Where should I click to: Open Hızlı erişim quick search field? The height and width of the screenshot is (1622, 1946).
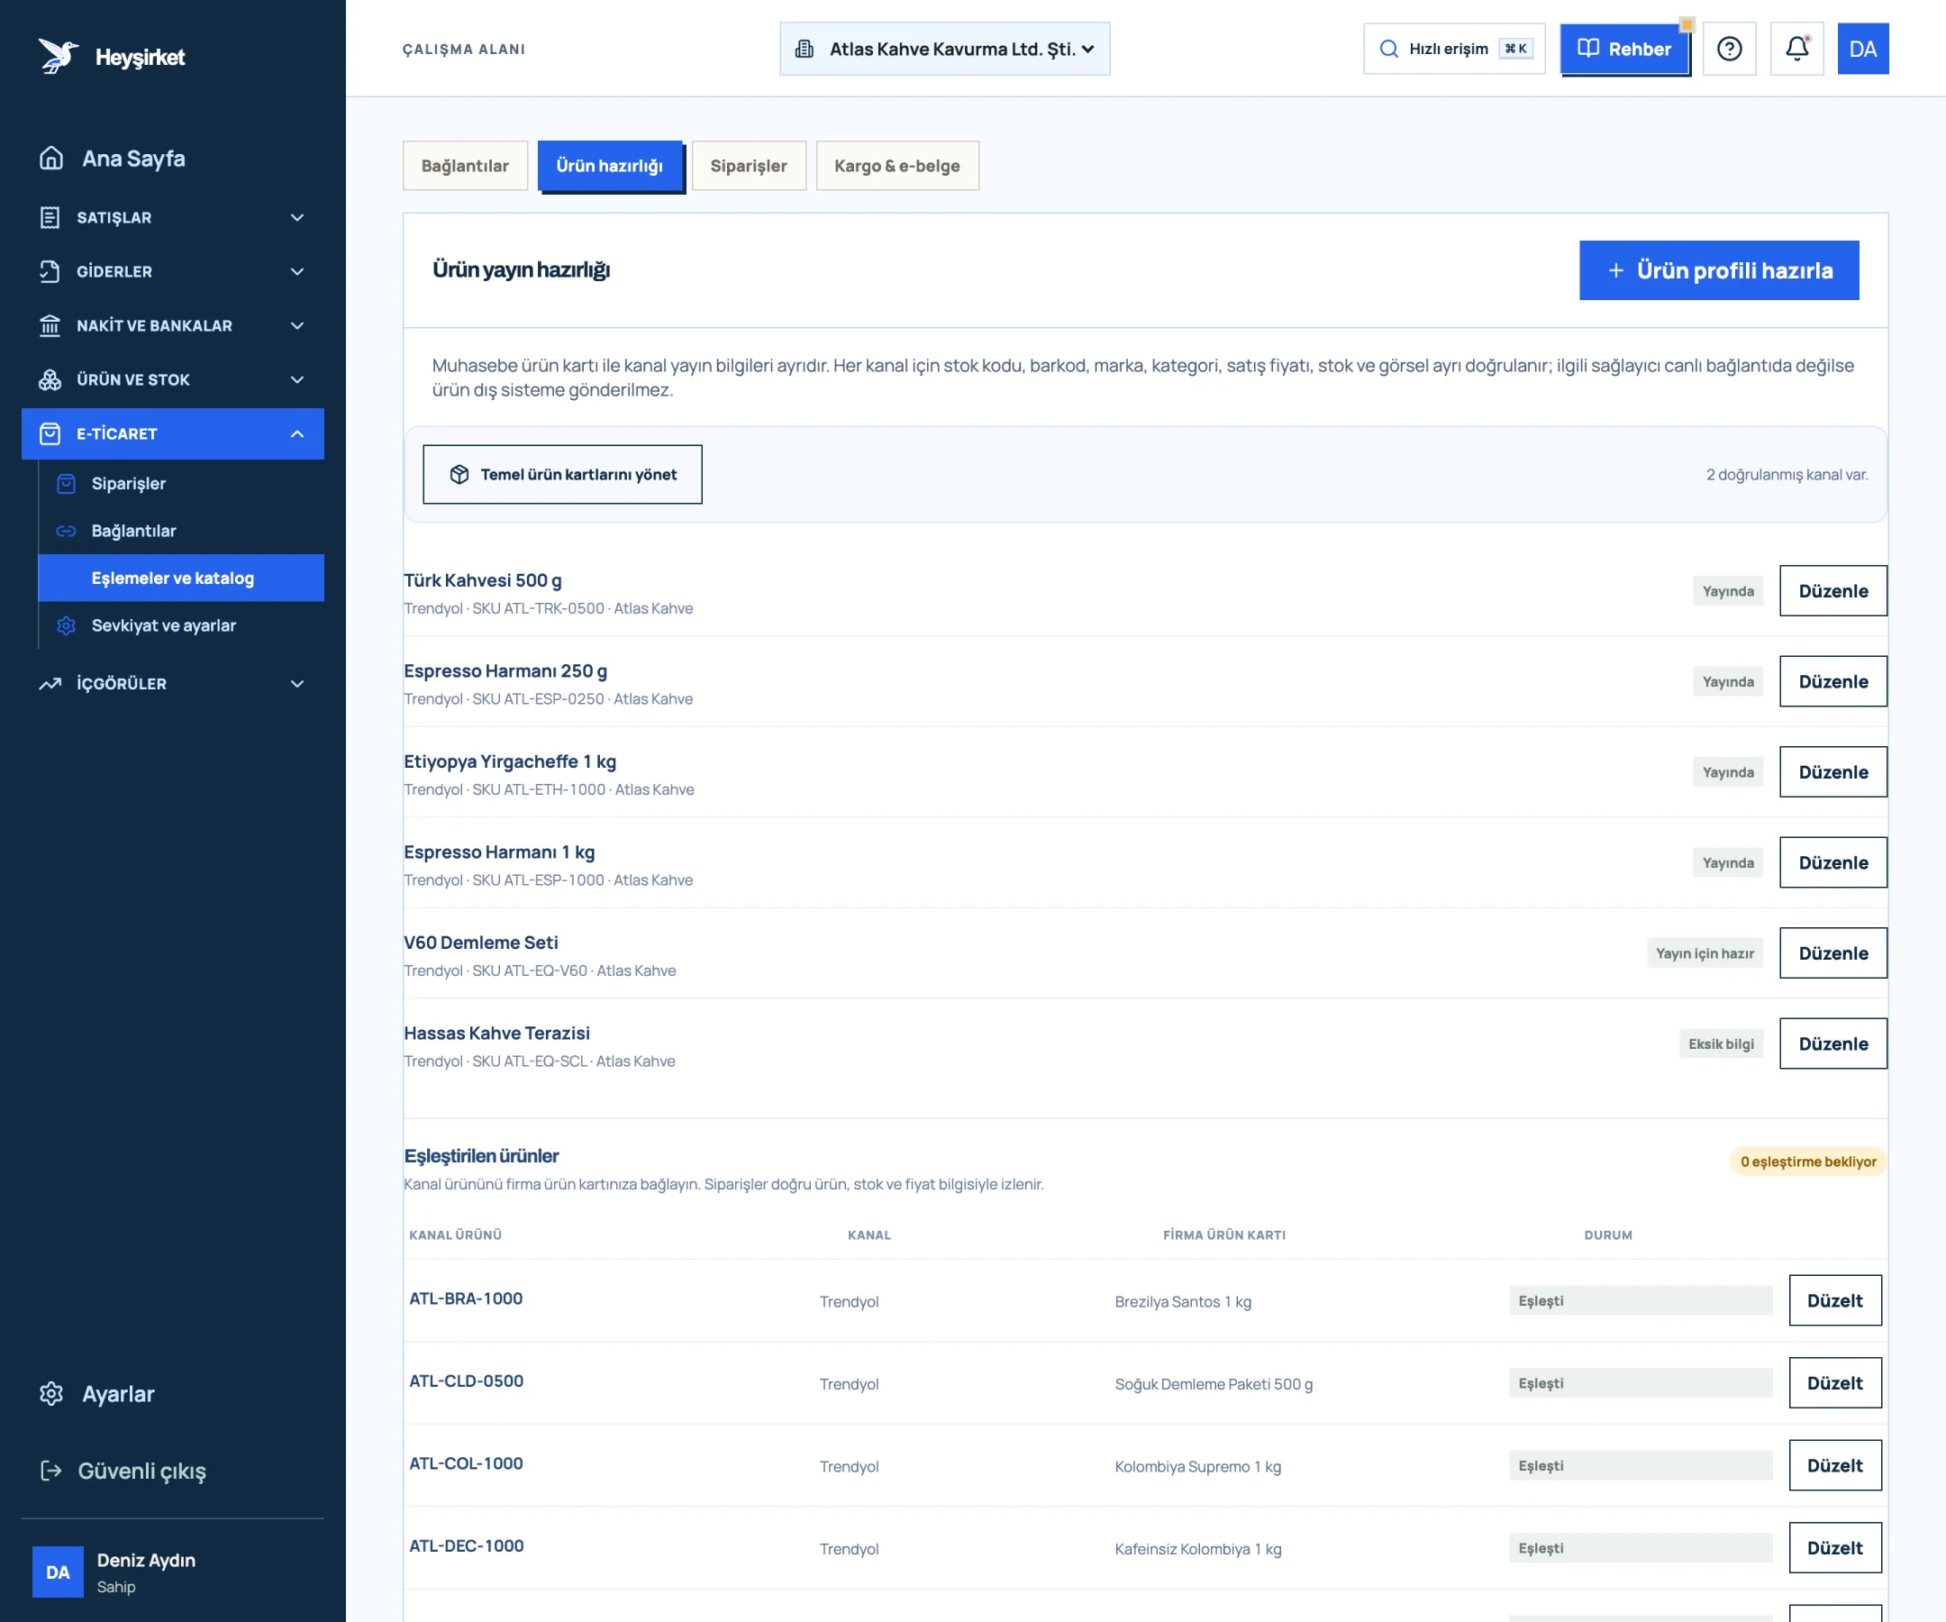pyautogui.click(x=1454, y=50)
